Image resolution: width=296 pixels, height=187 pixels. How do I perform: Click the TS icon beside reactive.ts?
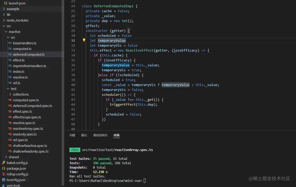tap(10, 77)
